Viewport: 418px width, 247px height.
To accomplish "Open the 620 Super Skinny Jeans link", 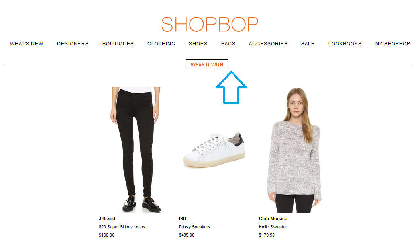I will pos(122,227).
